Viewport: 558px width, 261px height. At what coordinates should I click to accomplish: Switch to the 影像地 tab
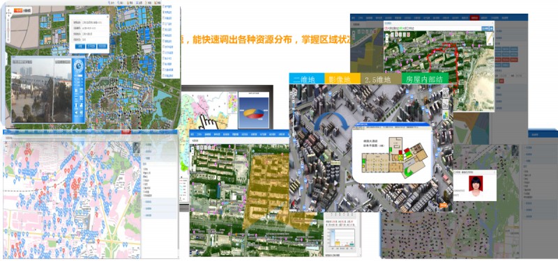click(x=342, y=79)
